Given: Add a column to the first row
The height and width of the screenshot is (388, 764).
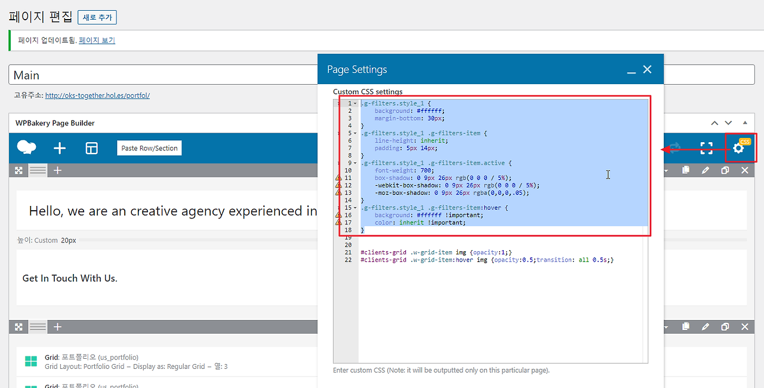Looking at the screenshot, I should [x=57, y=170].
